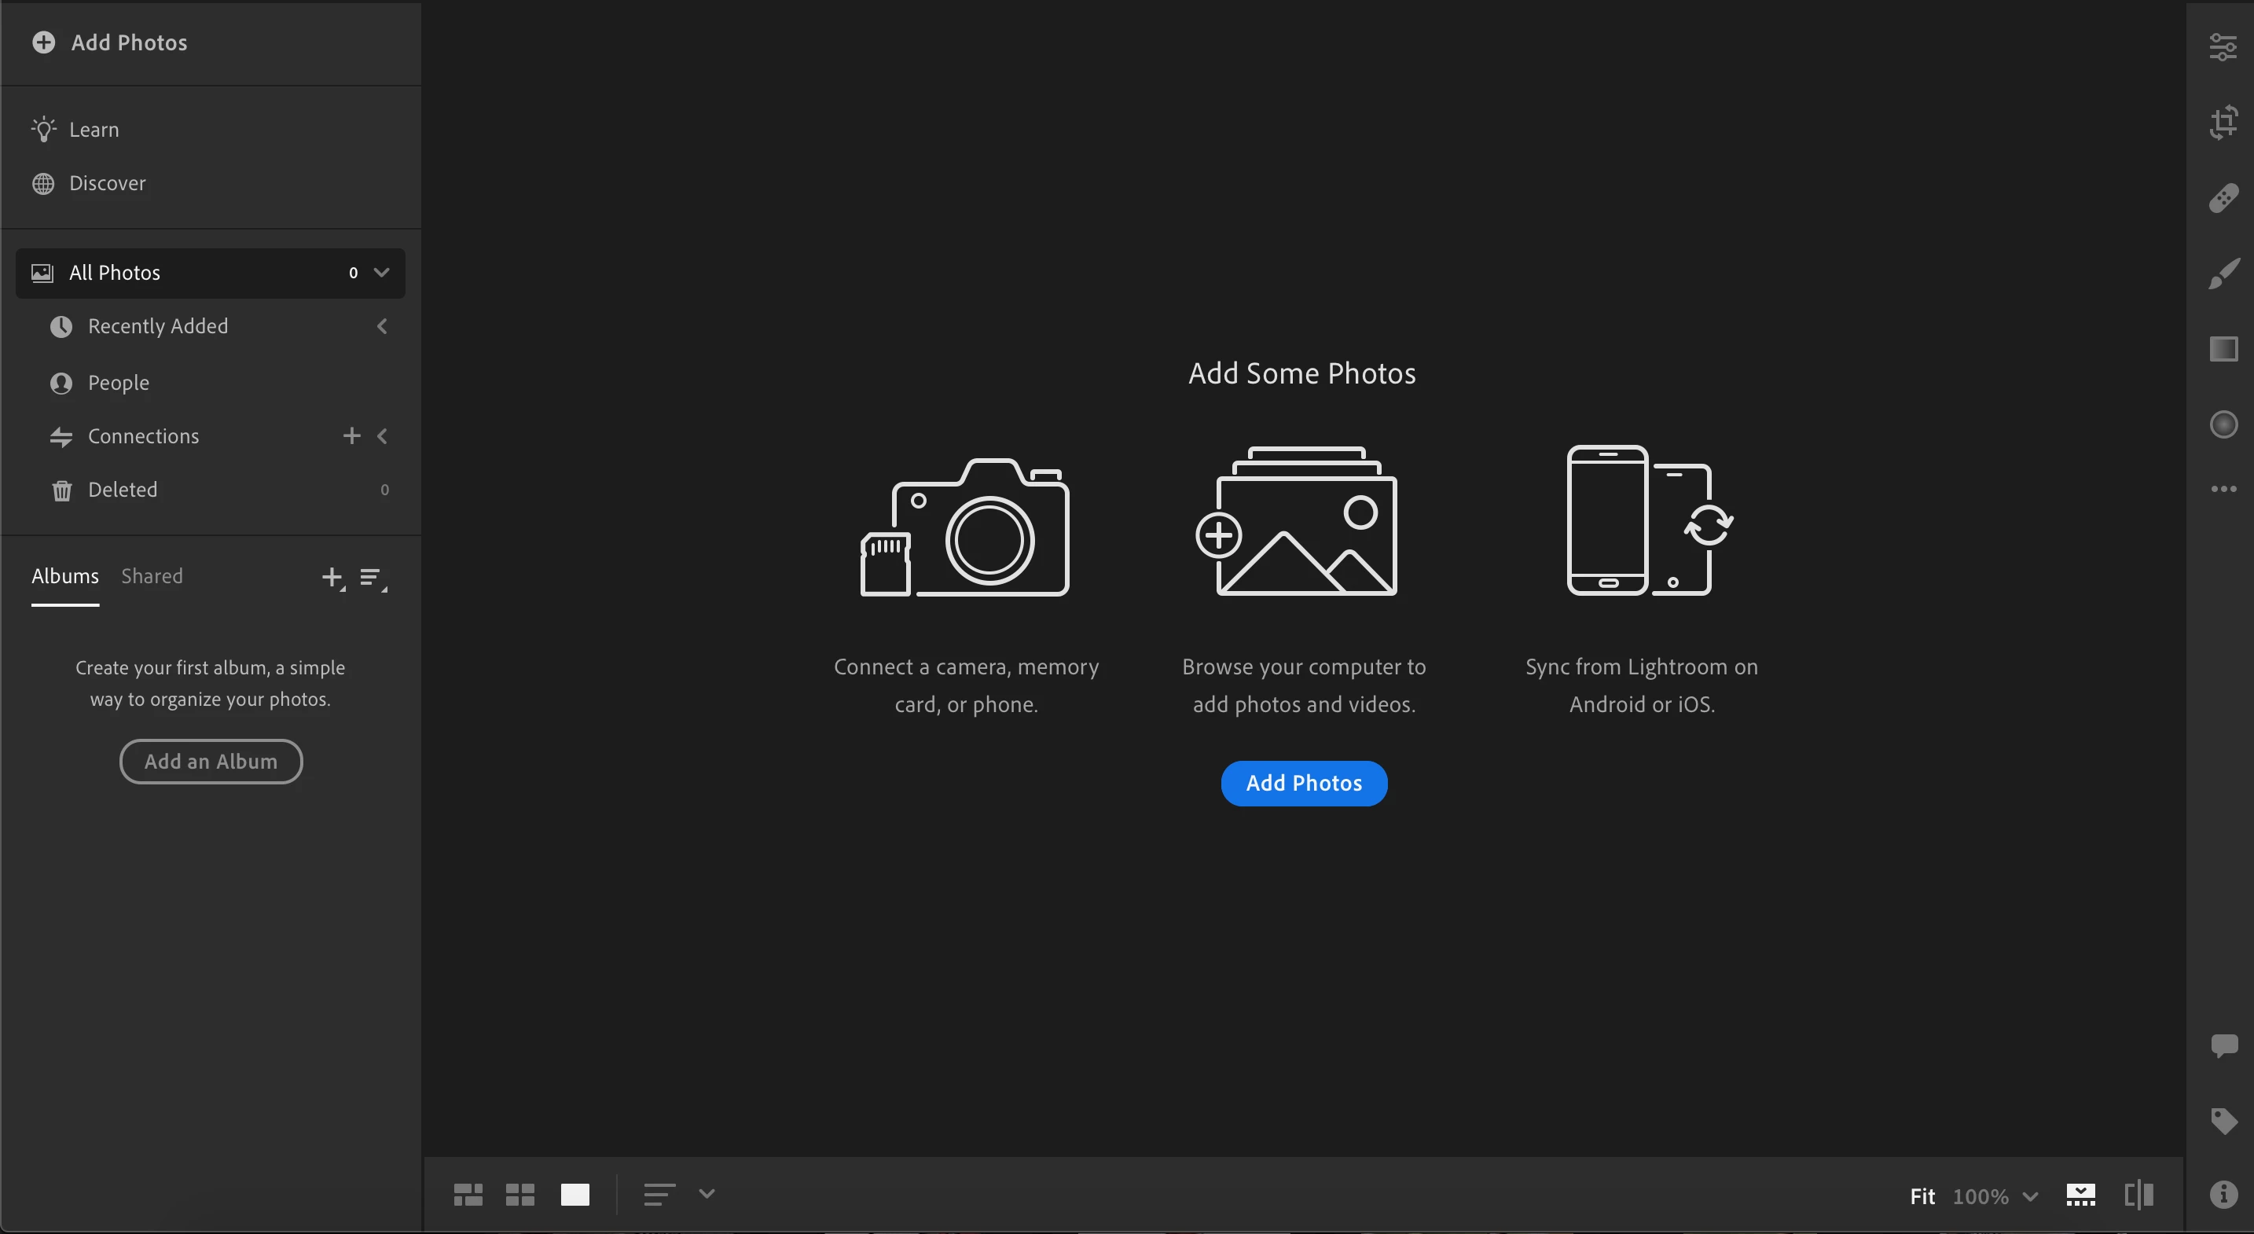
Task: Open the Edit sliders panel icon
Action: (x=2223, y=47)
